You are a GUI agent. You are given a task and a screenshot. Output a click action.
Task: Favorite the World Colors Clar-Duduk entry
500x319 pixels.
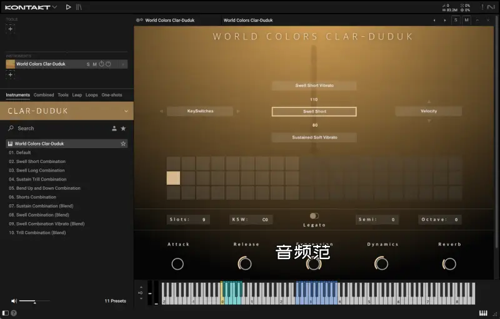[123, 144]
